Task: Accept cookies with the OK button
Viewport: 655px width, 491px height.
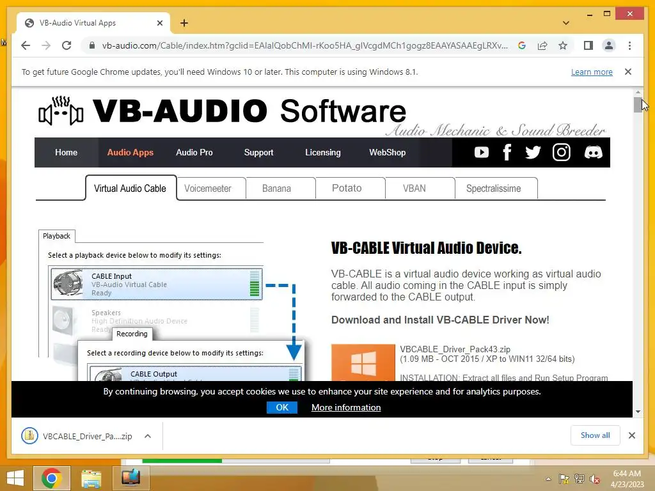Action: (x=282, y=407)
